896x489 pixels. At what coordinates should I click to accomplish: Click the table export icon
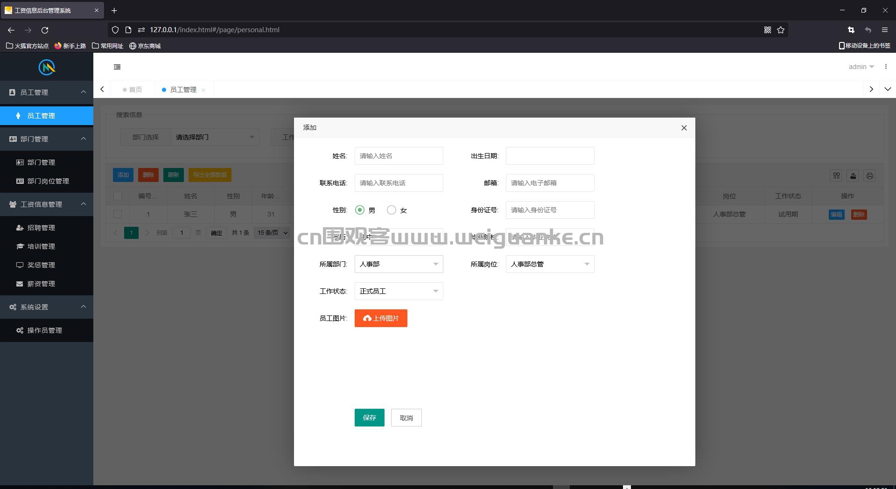pyautogui.click(x=853, y=176)
